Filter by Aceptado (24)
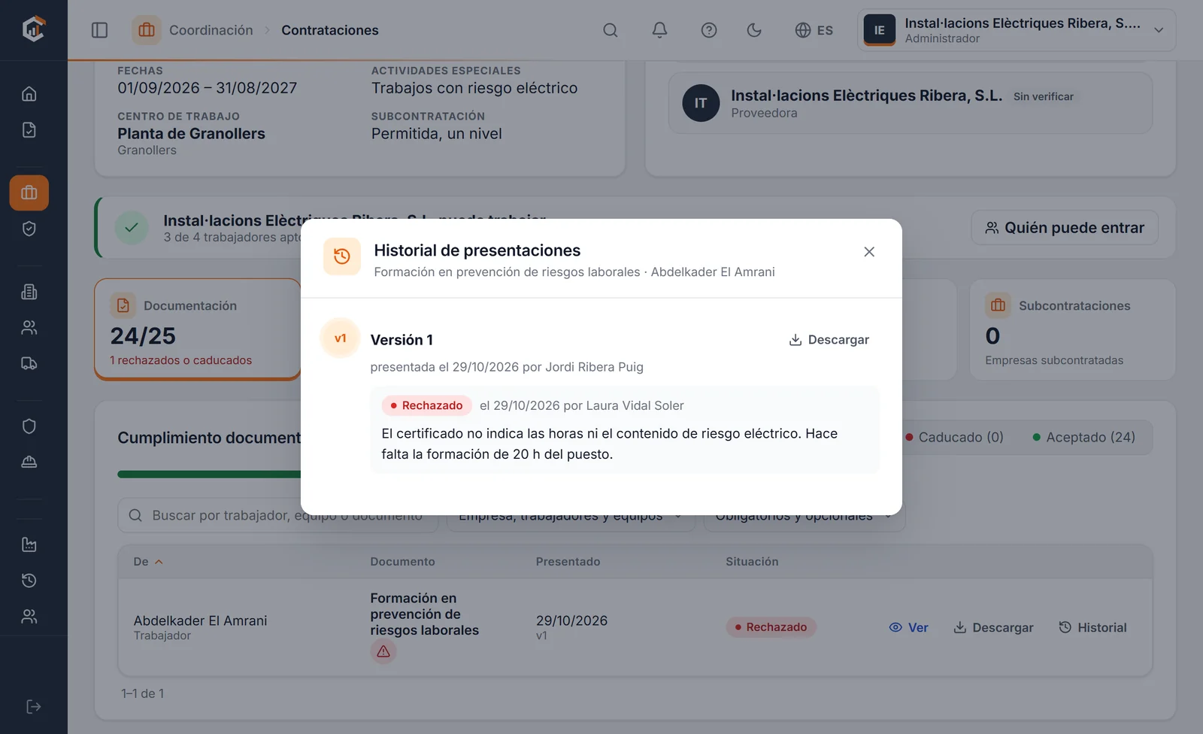The image size is (1203, 734). tap(1084, 437)
